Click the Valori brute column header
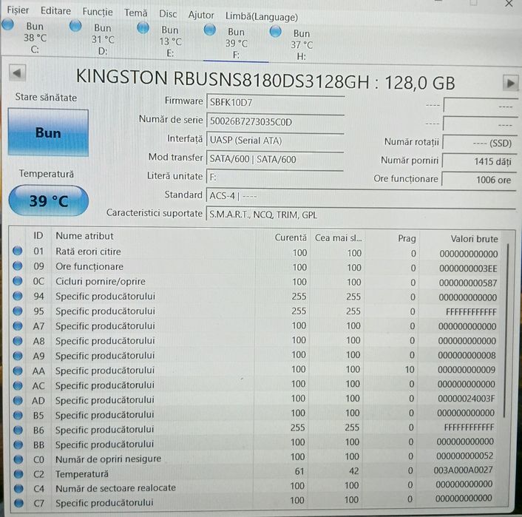This screenshot has width=522, height=517. (x=474, y=239)
